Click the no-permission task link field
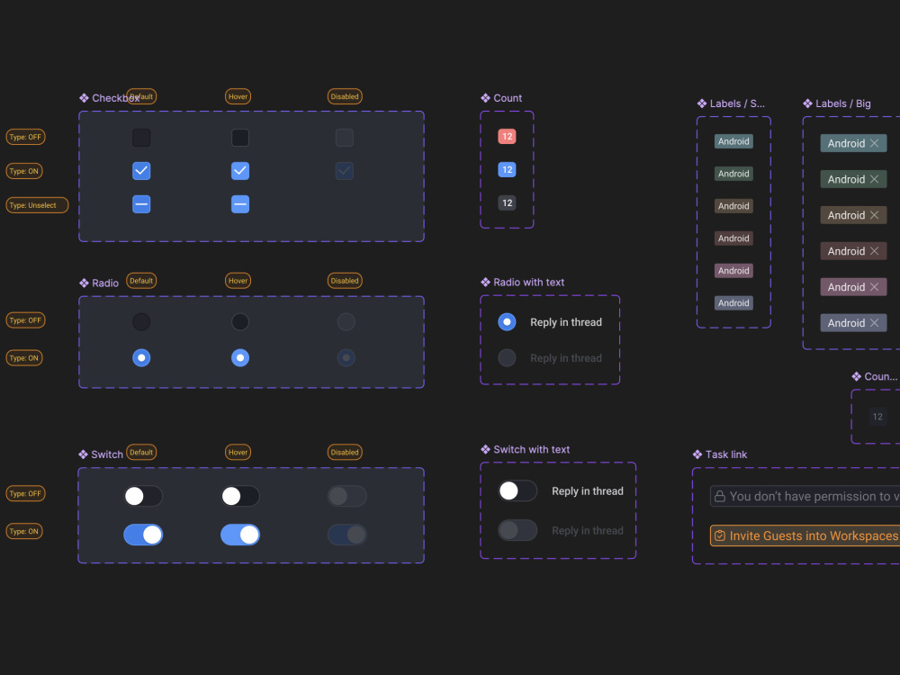 tap(805, 497)
